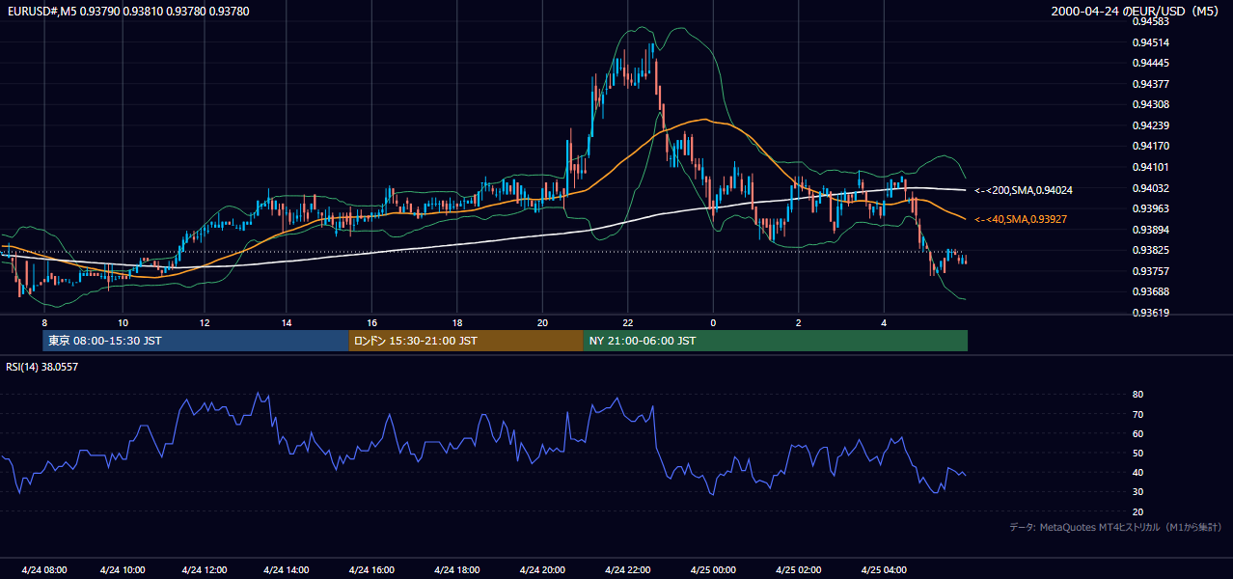Click hour label 8 on the price chart axis
This screenshot has width=1233, height=579.
point(44,322)
